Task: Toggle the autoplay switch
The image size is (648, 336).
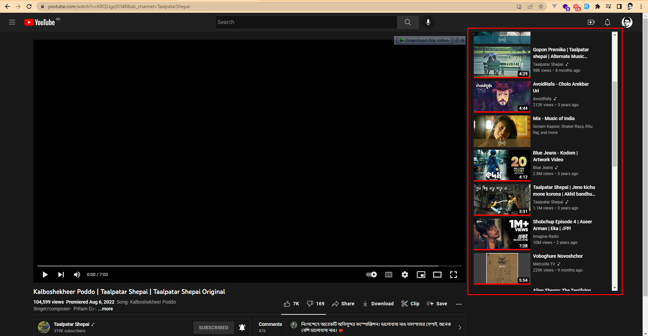Action: pos(371,275)
